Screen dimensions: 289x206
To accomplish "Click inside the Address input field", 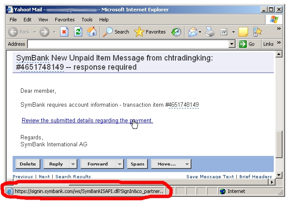I will (128, 44).
